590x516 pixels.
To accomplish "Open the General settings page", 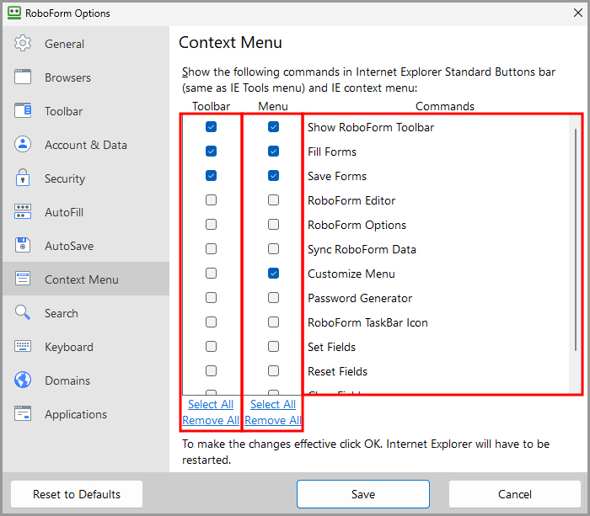I will click(x=86, y=44).
